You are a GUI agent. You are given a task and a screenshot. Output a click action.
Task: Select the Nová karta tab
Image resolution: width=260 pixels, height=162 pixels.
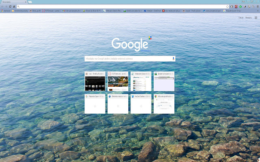pyautogui.click(x=13, y=2)
